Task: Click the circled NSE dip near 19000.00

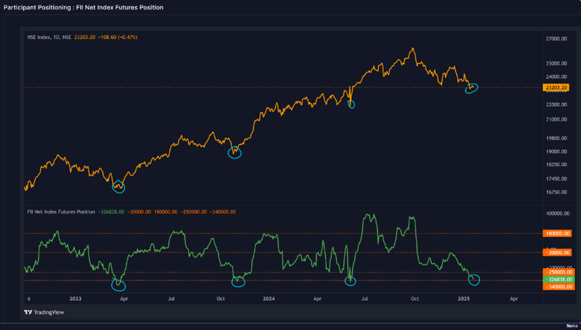Action: 234,152
